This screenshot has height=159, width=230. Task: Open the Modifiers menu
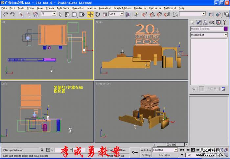pyautogui.click(x=63, y=8)
